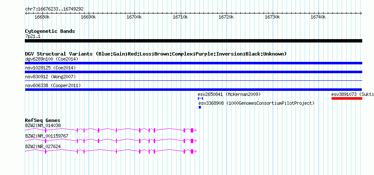The width and height of the screenshot is (374, 175).
Task: Click the BZW2|NR_027624 transcript label
Action: click(43, 146)
